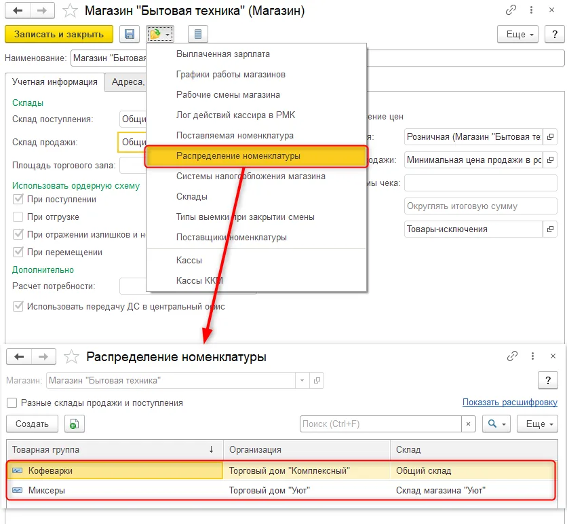The image size is (567, 524).
Task: Save the store with the floppy disk icon
Action: tap(130, 34)
